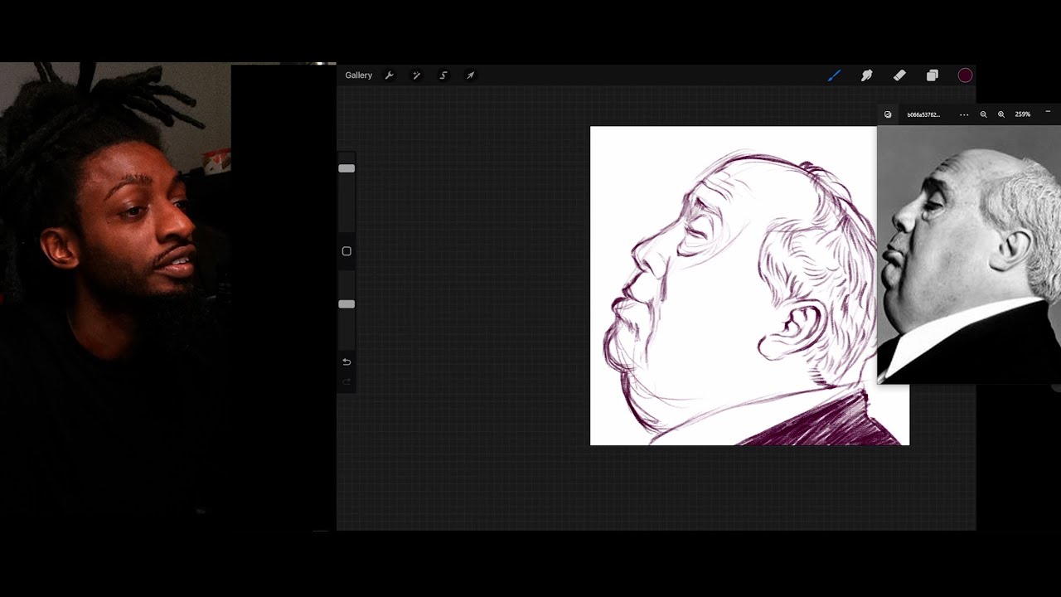The width and height of the screenshot is (1061, 597).
Task: Select the Smudge tool
Action: coord(867,75)
